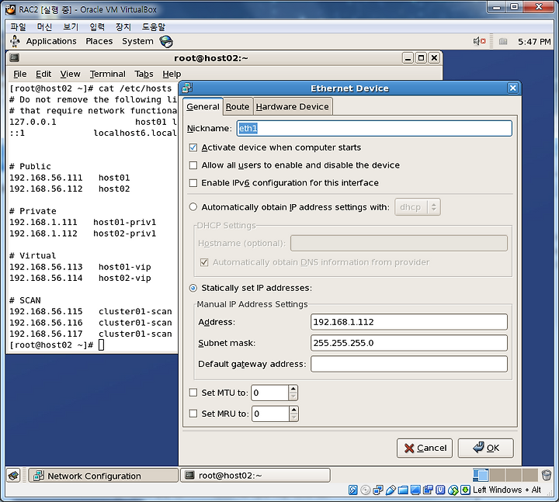
Task: Switch to the third workspace in the switcher
Action: [x=514, y=476]
